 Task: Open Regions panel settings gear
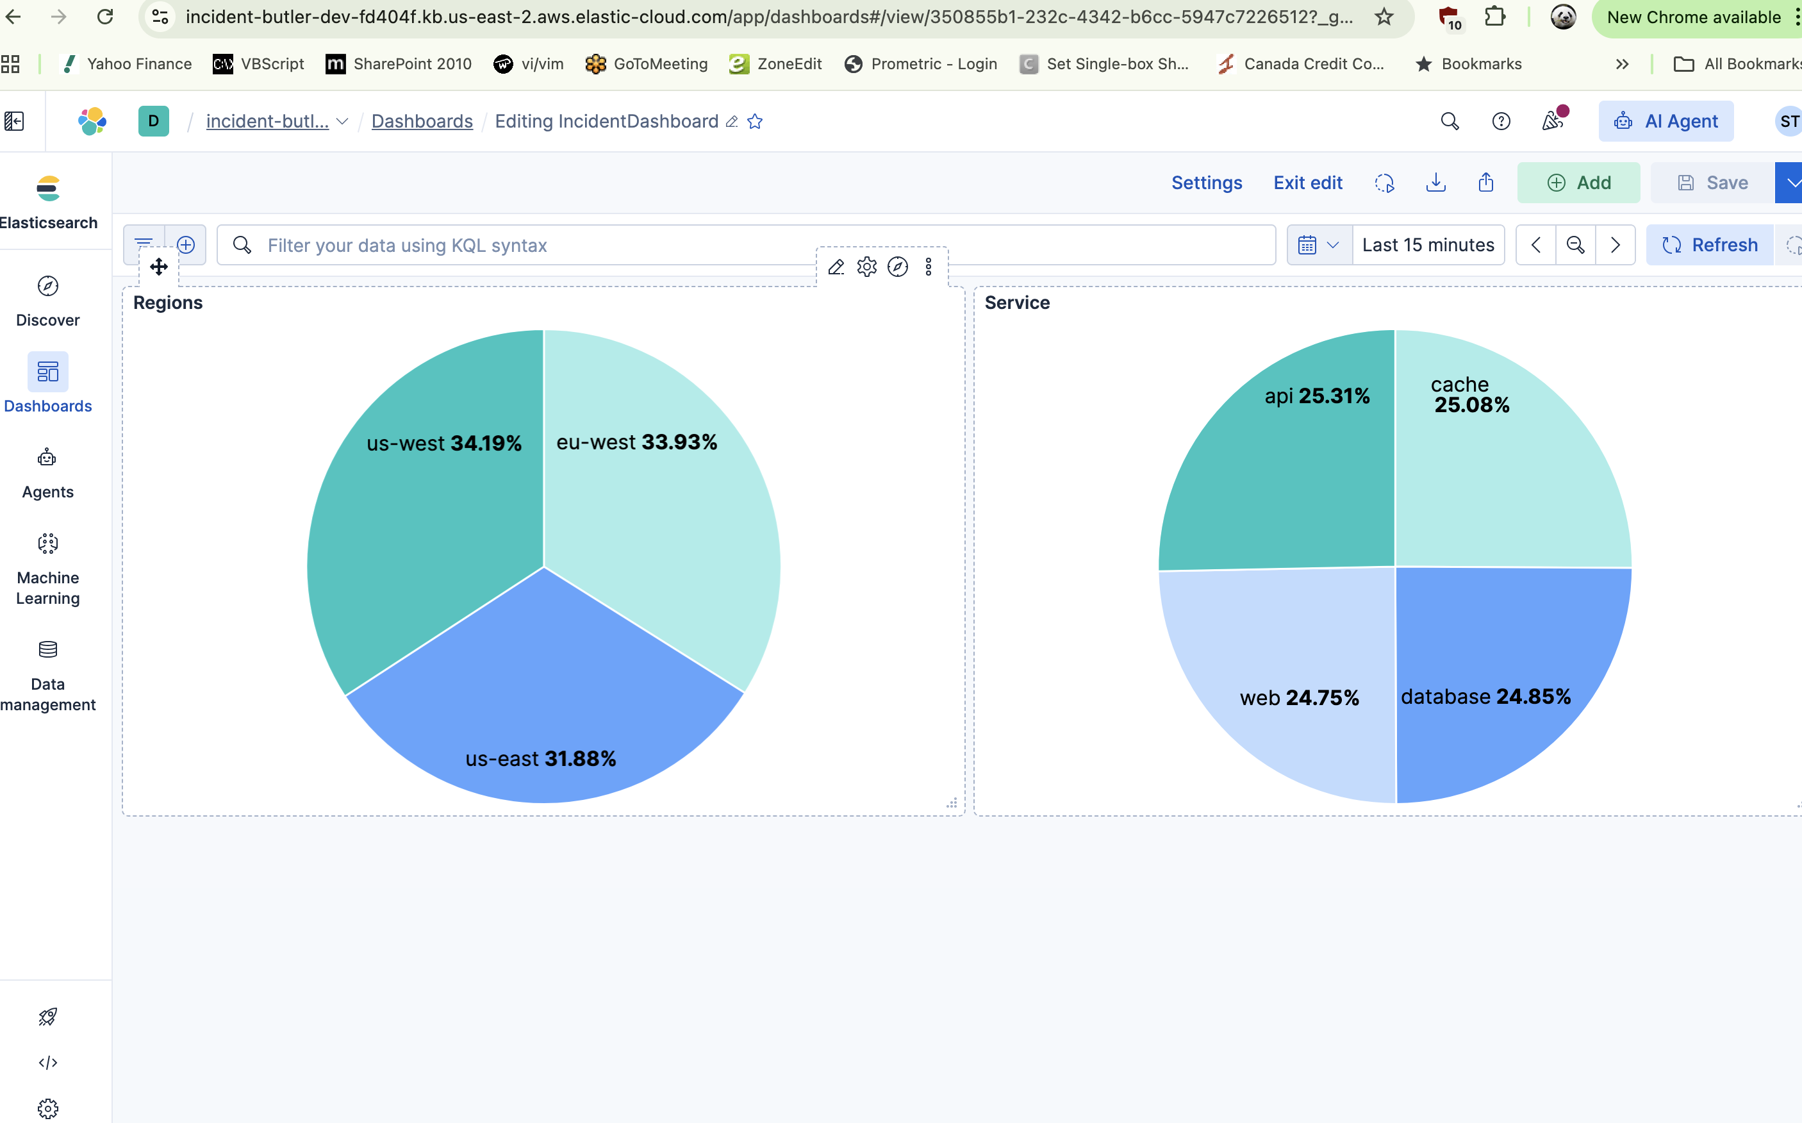click(x=866, y=267)
